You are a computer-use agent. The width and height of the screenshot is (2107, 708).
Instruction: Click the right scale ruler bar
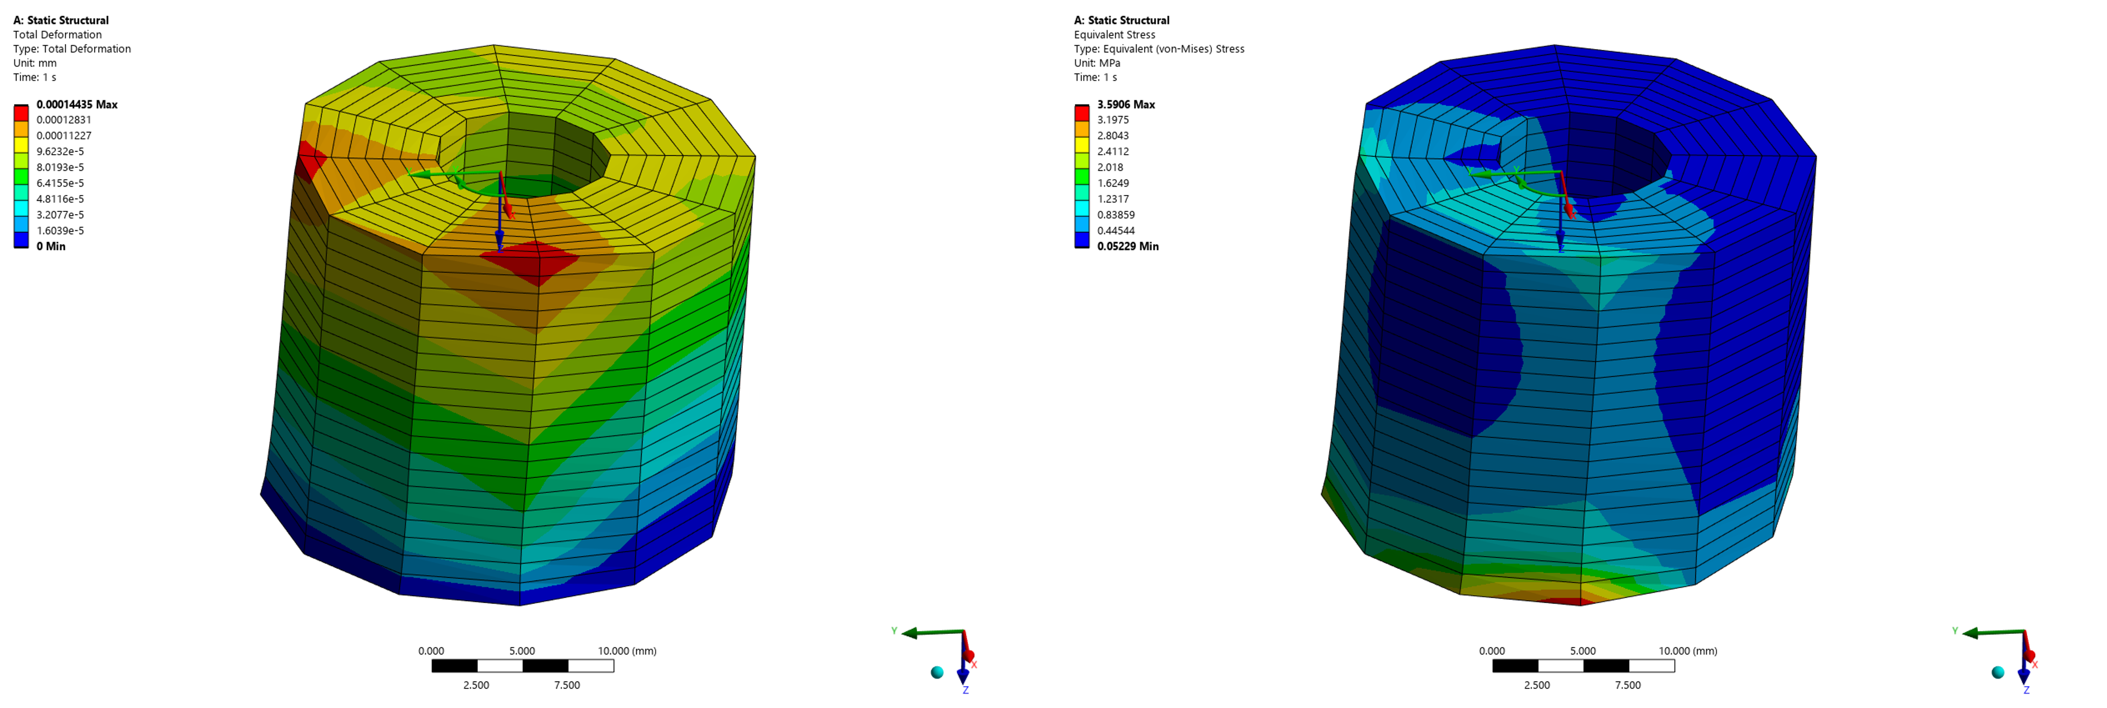point(1584,666)
